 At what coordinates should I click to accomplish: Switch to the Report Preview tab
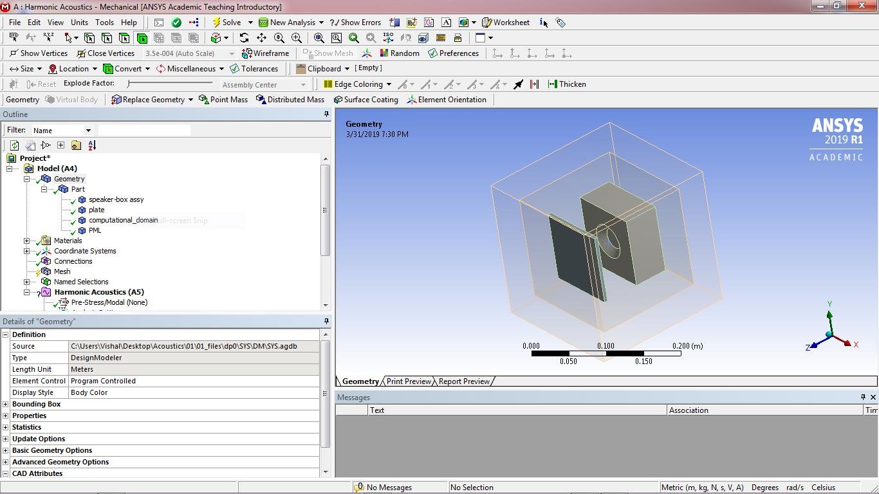tap(464, 381)
